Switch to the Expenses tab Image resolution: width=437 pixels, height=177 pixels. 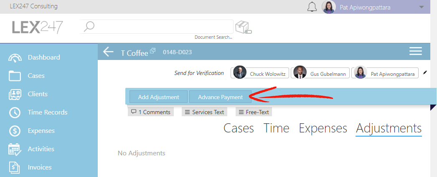[x=323, y=128]
